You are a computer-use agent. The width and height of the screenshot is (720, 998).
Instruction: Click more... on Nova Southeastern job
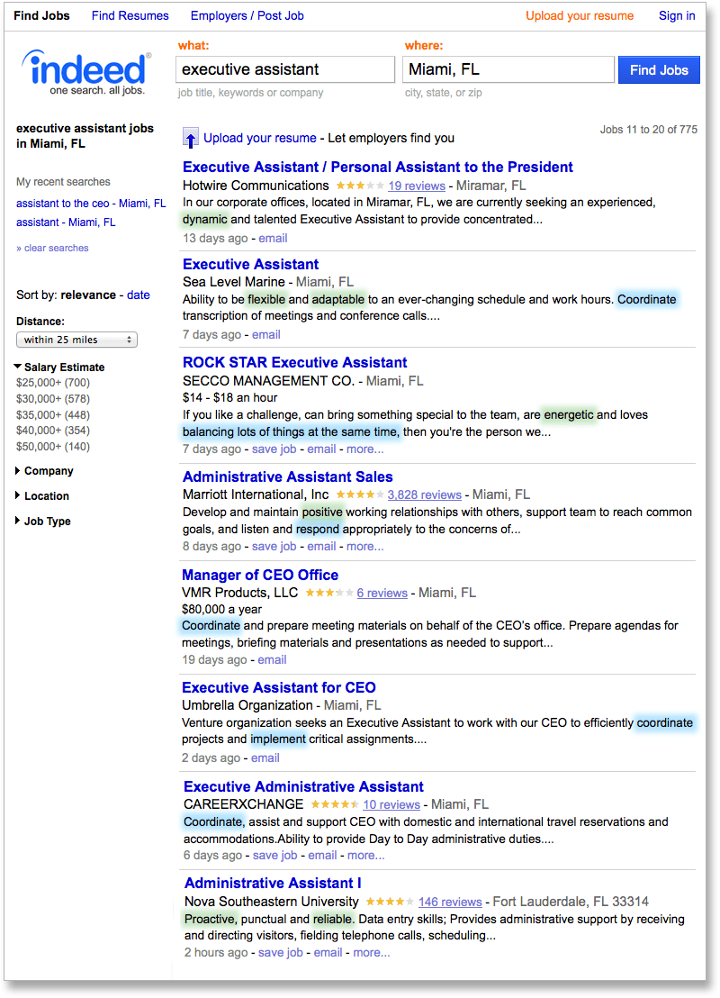[x=372, y=953]
